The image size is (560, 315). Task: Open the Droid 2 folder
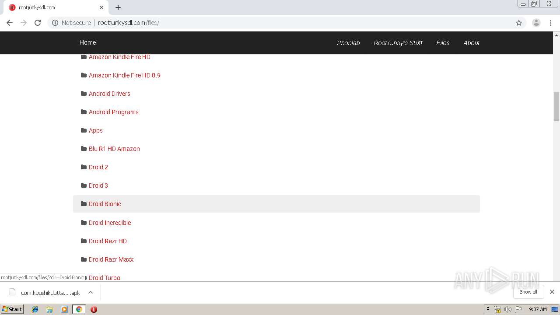click(98, 167)
